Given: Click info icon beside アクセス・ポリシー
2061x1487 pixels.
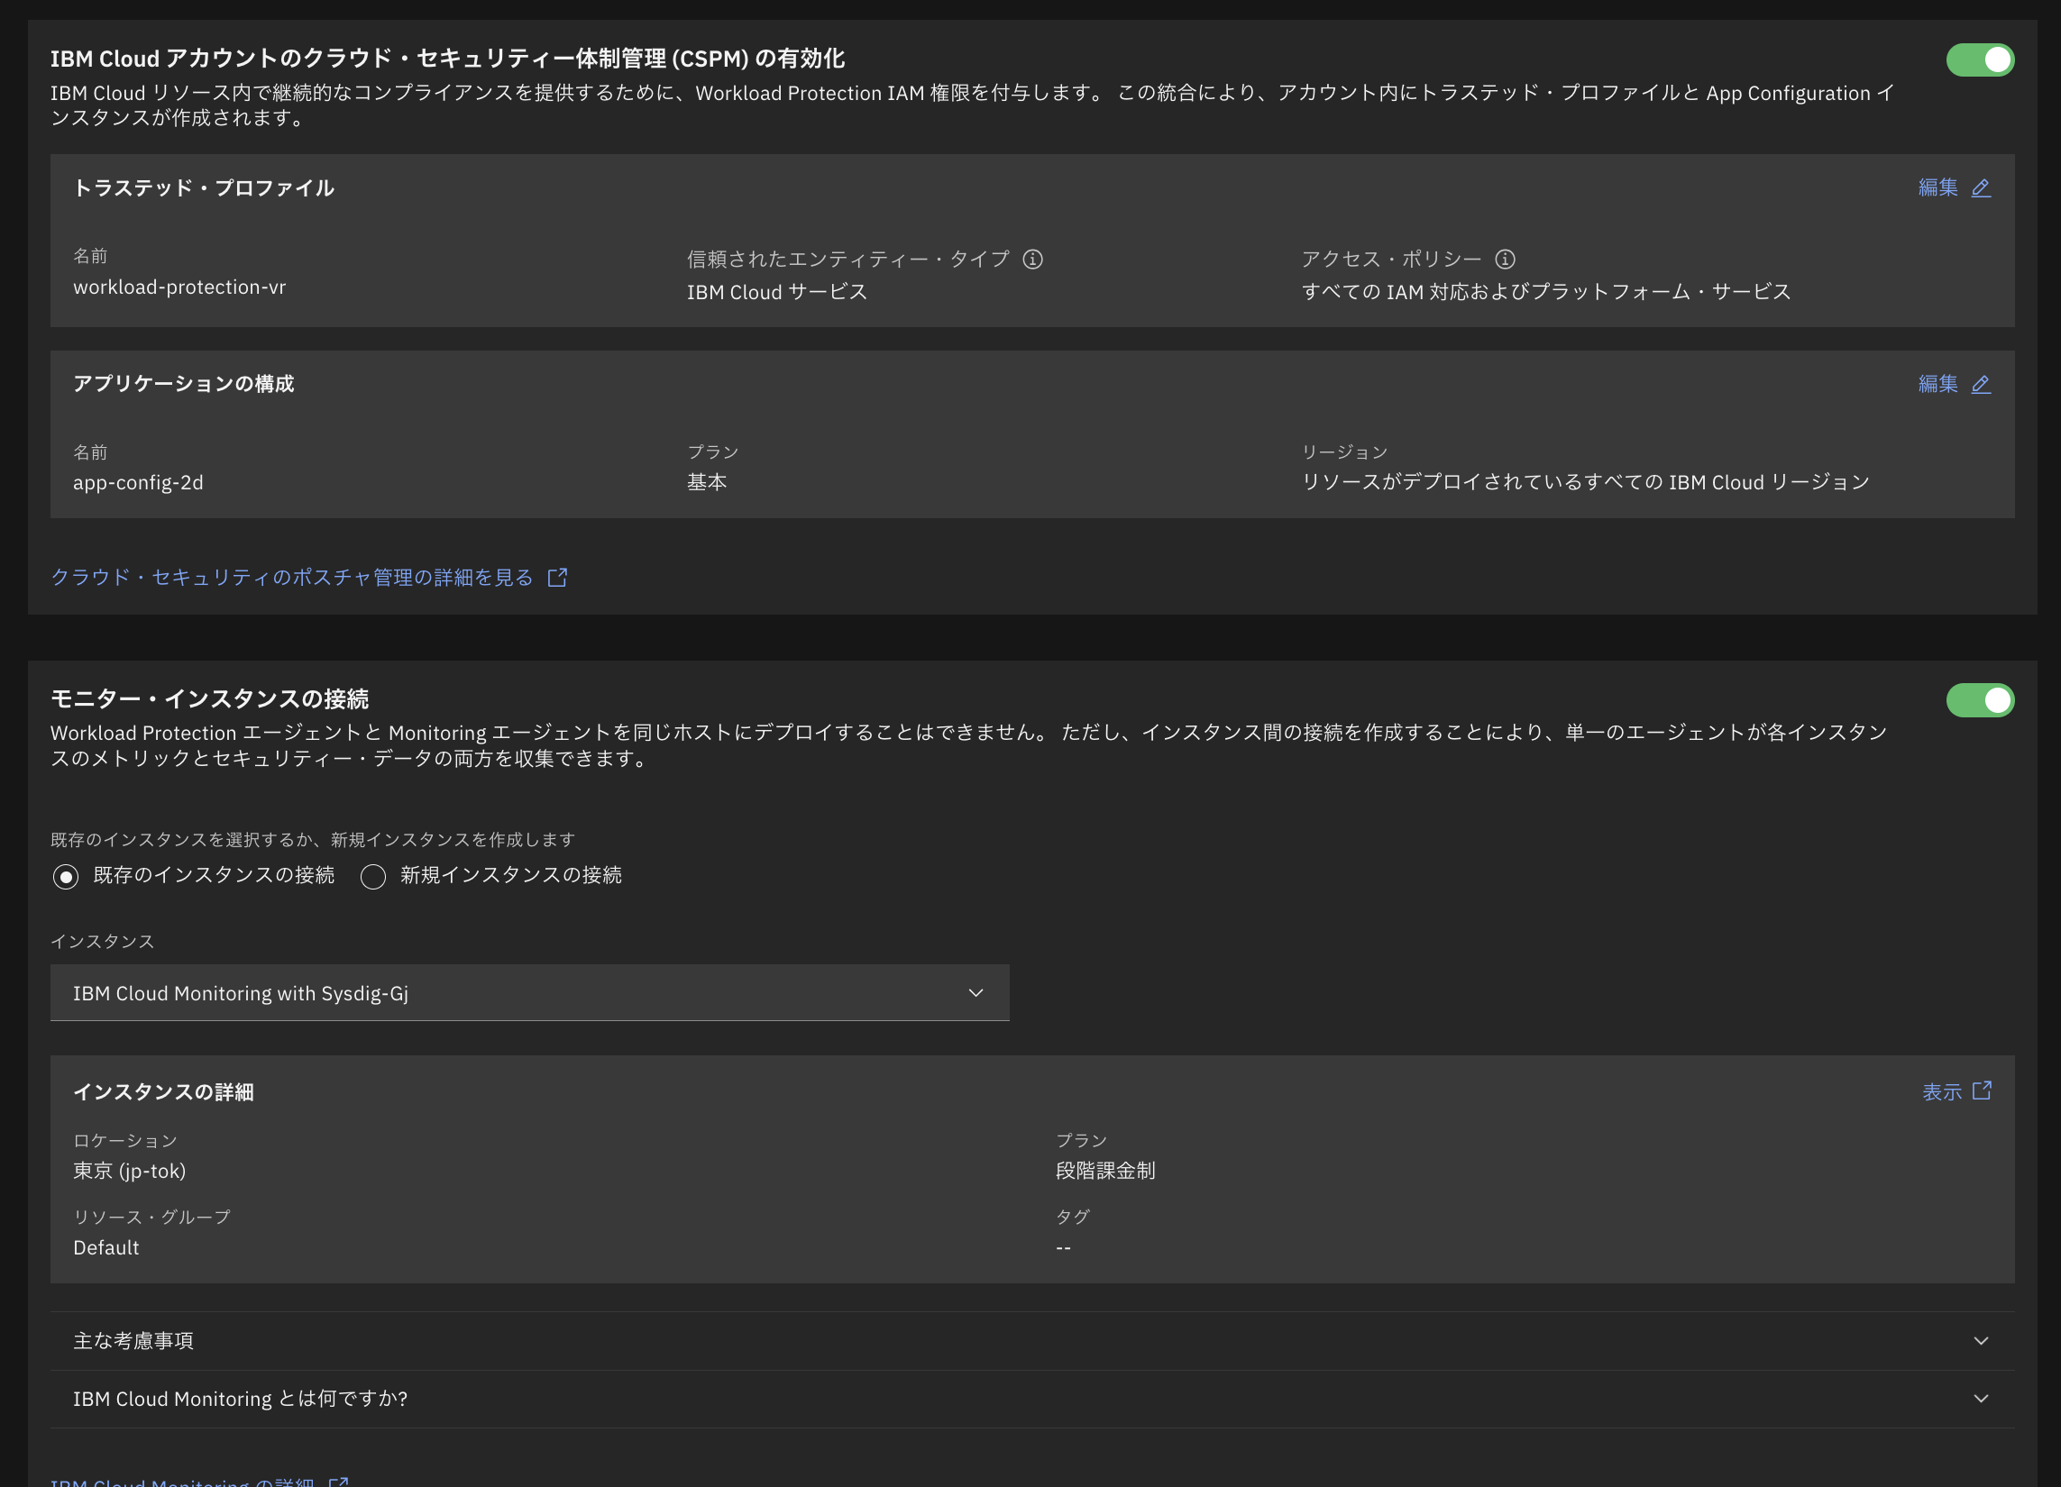Looking at the screenshot, I should click(x=1505, y=260).
